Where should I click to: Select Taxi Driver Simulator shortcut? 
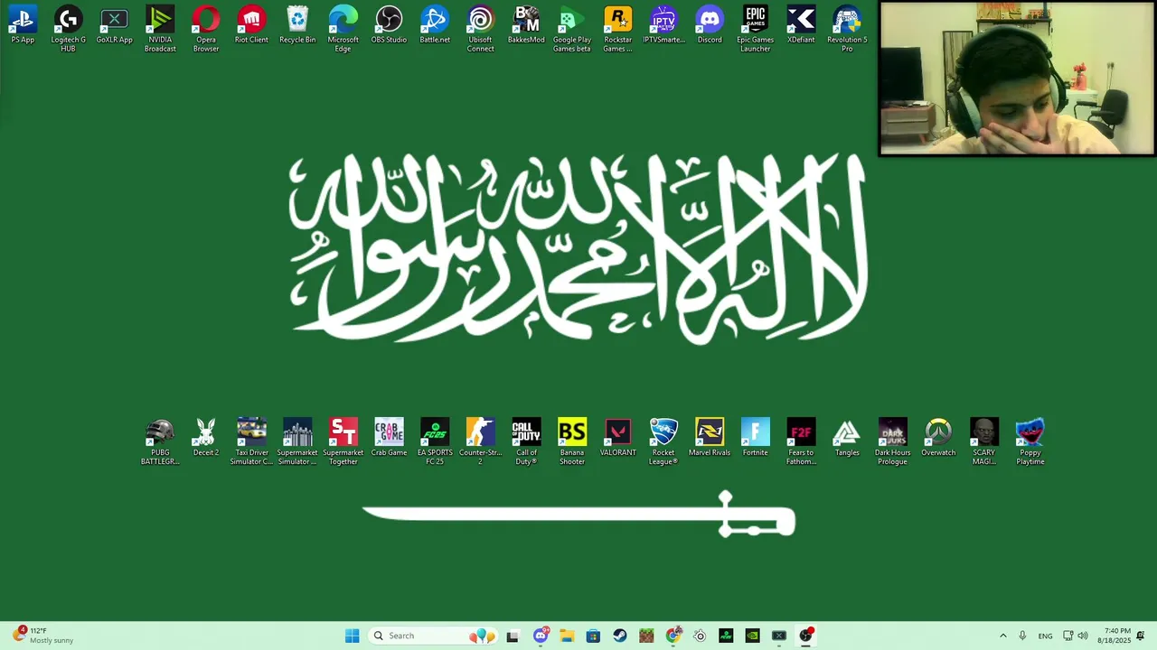[x=251, y=441]
